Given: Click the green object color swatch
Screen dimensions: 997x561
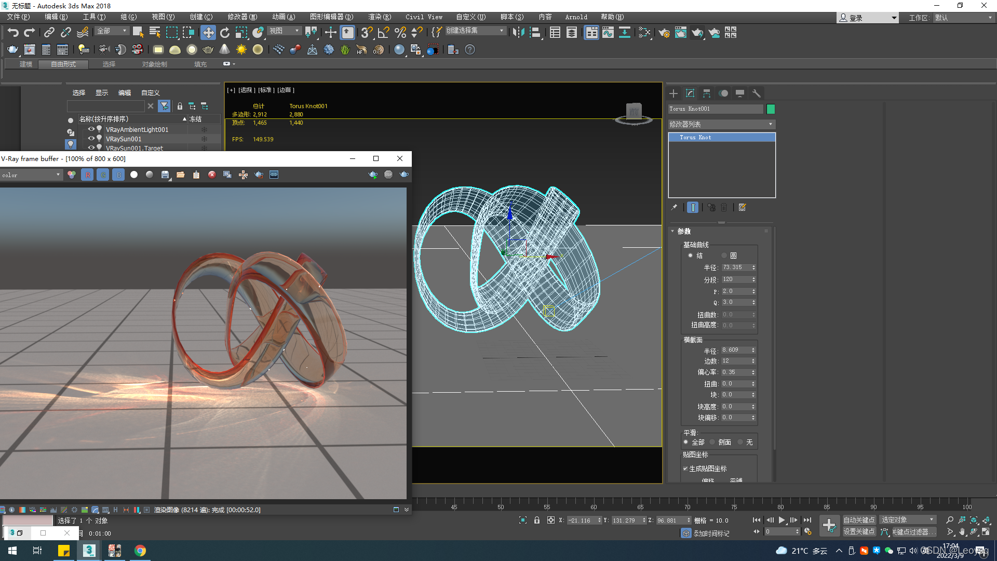Looking at the screenshot, I should 771,109.
